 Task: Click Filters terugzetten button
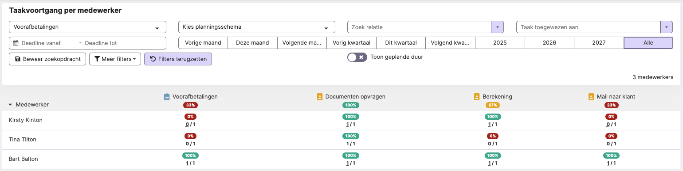coord(178,59)
